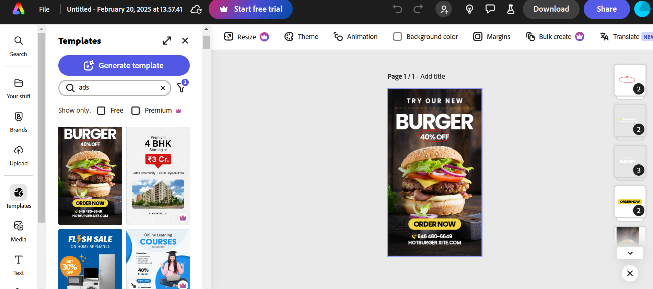
Task: Open Bulk create in the toolbar
Action: (555, 37)
